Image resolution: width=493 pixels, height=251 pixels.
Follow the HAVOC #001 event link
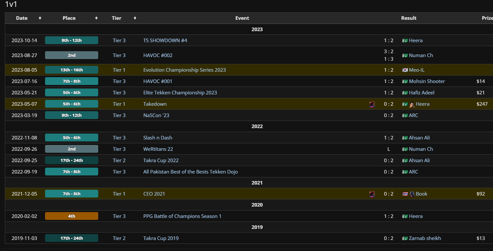coord(158,81)
